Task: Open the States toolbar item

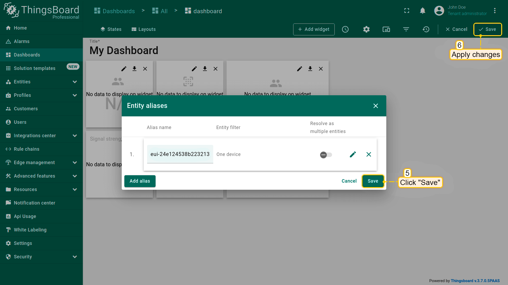Action: [111, 29]
